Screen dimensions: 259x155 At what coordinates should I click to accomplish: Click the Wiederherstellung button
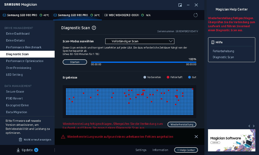182,124
